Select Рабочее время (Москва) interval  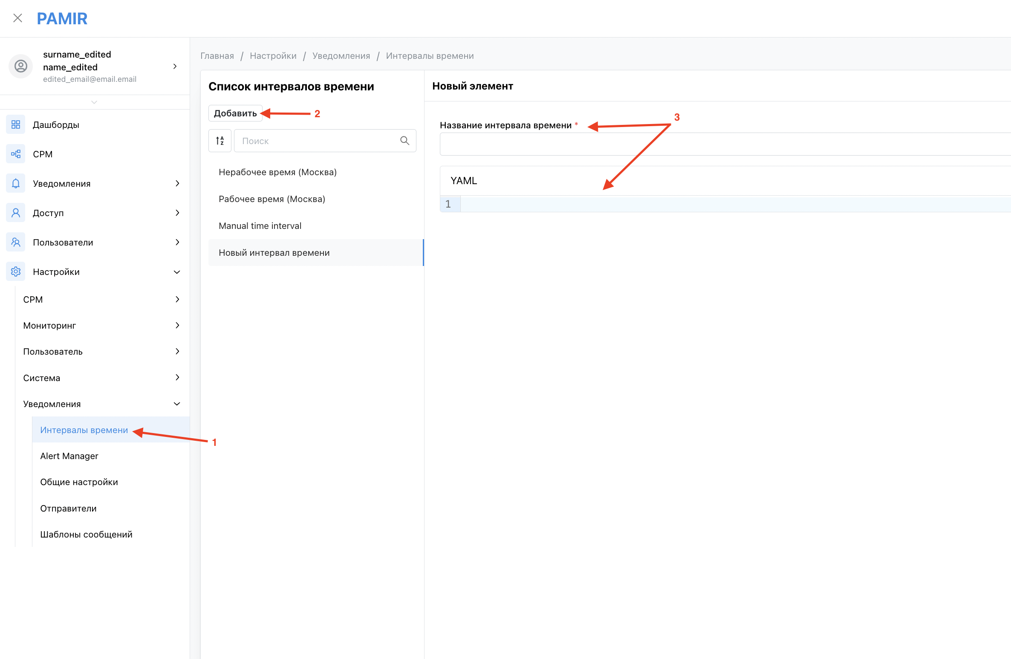(x=315, y=199)
